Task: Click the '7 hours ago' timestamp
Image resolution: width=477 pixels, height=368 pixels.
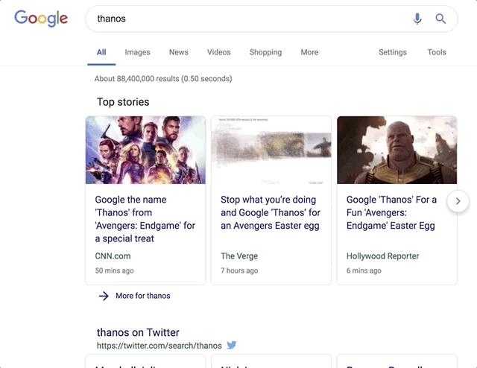Action: [x=239, y=270]
